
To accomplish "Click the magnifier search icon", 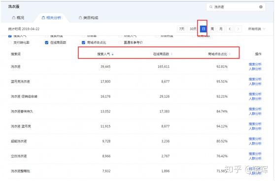I will [x=210, y=7].
